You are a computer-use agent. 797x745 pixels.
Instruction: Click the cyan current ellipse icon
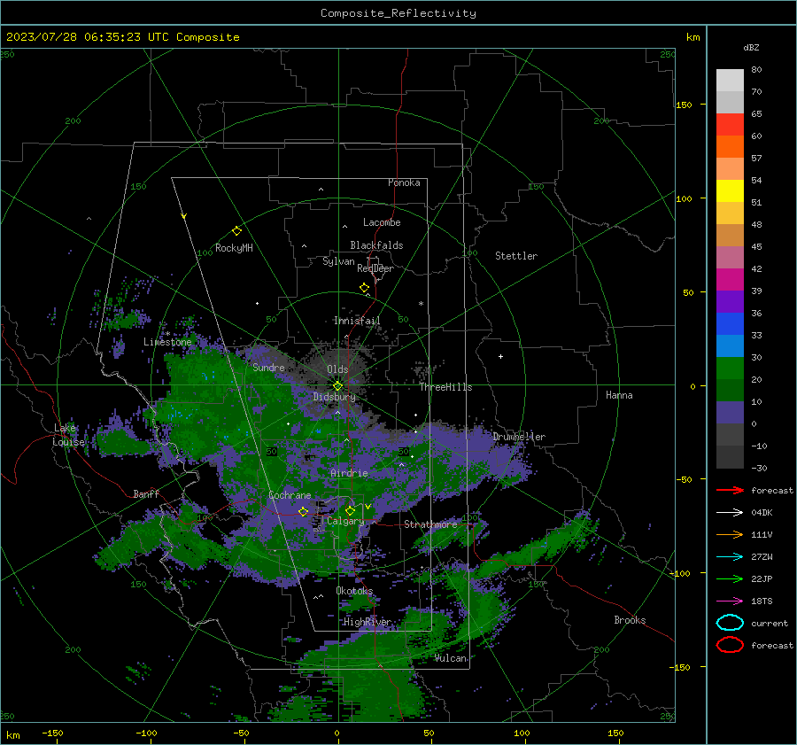coord(730,623)
